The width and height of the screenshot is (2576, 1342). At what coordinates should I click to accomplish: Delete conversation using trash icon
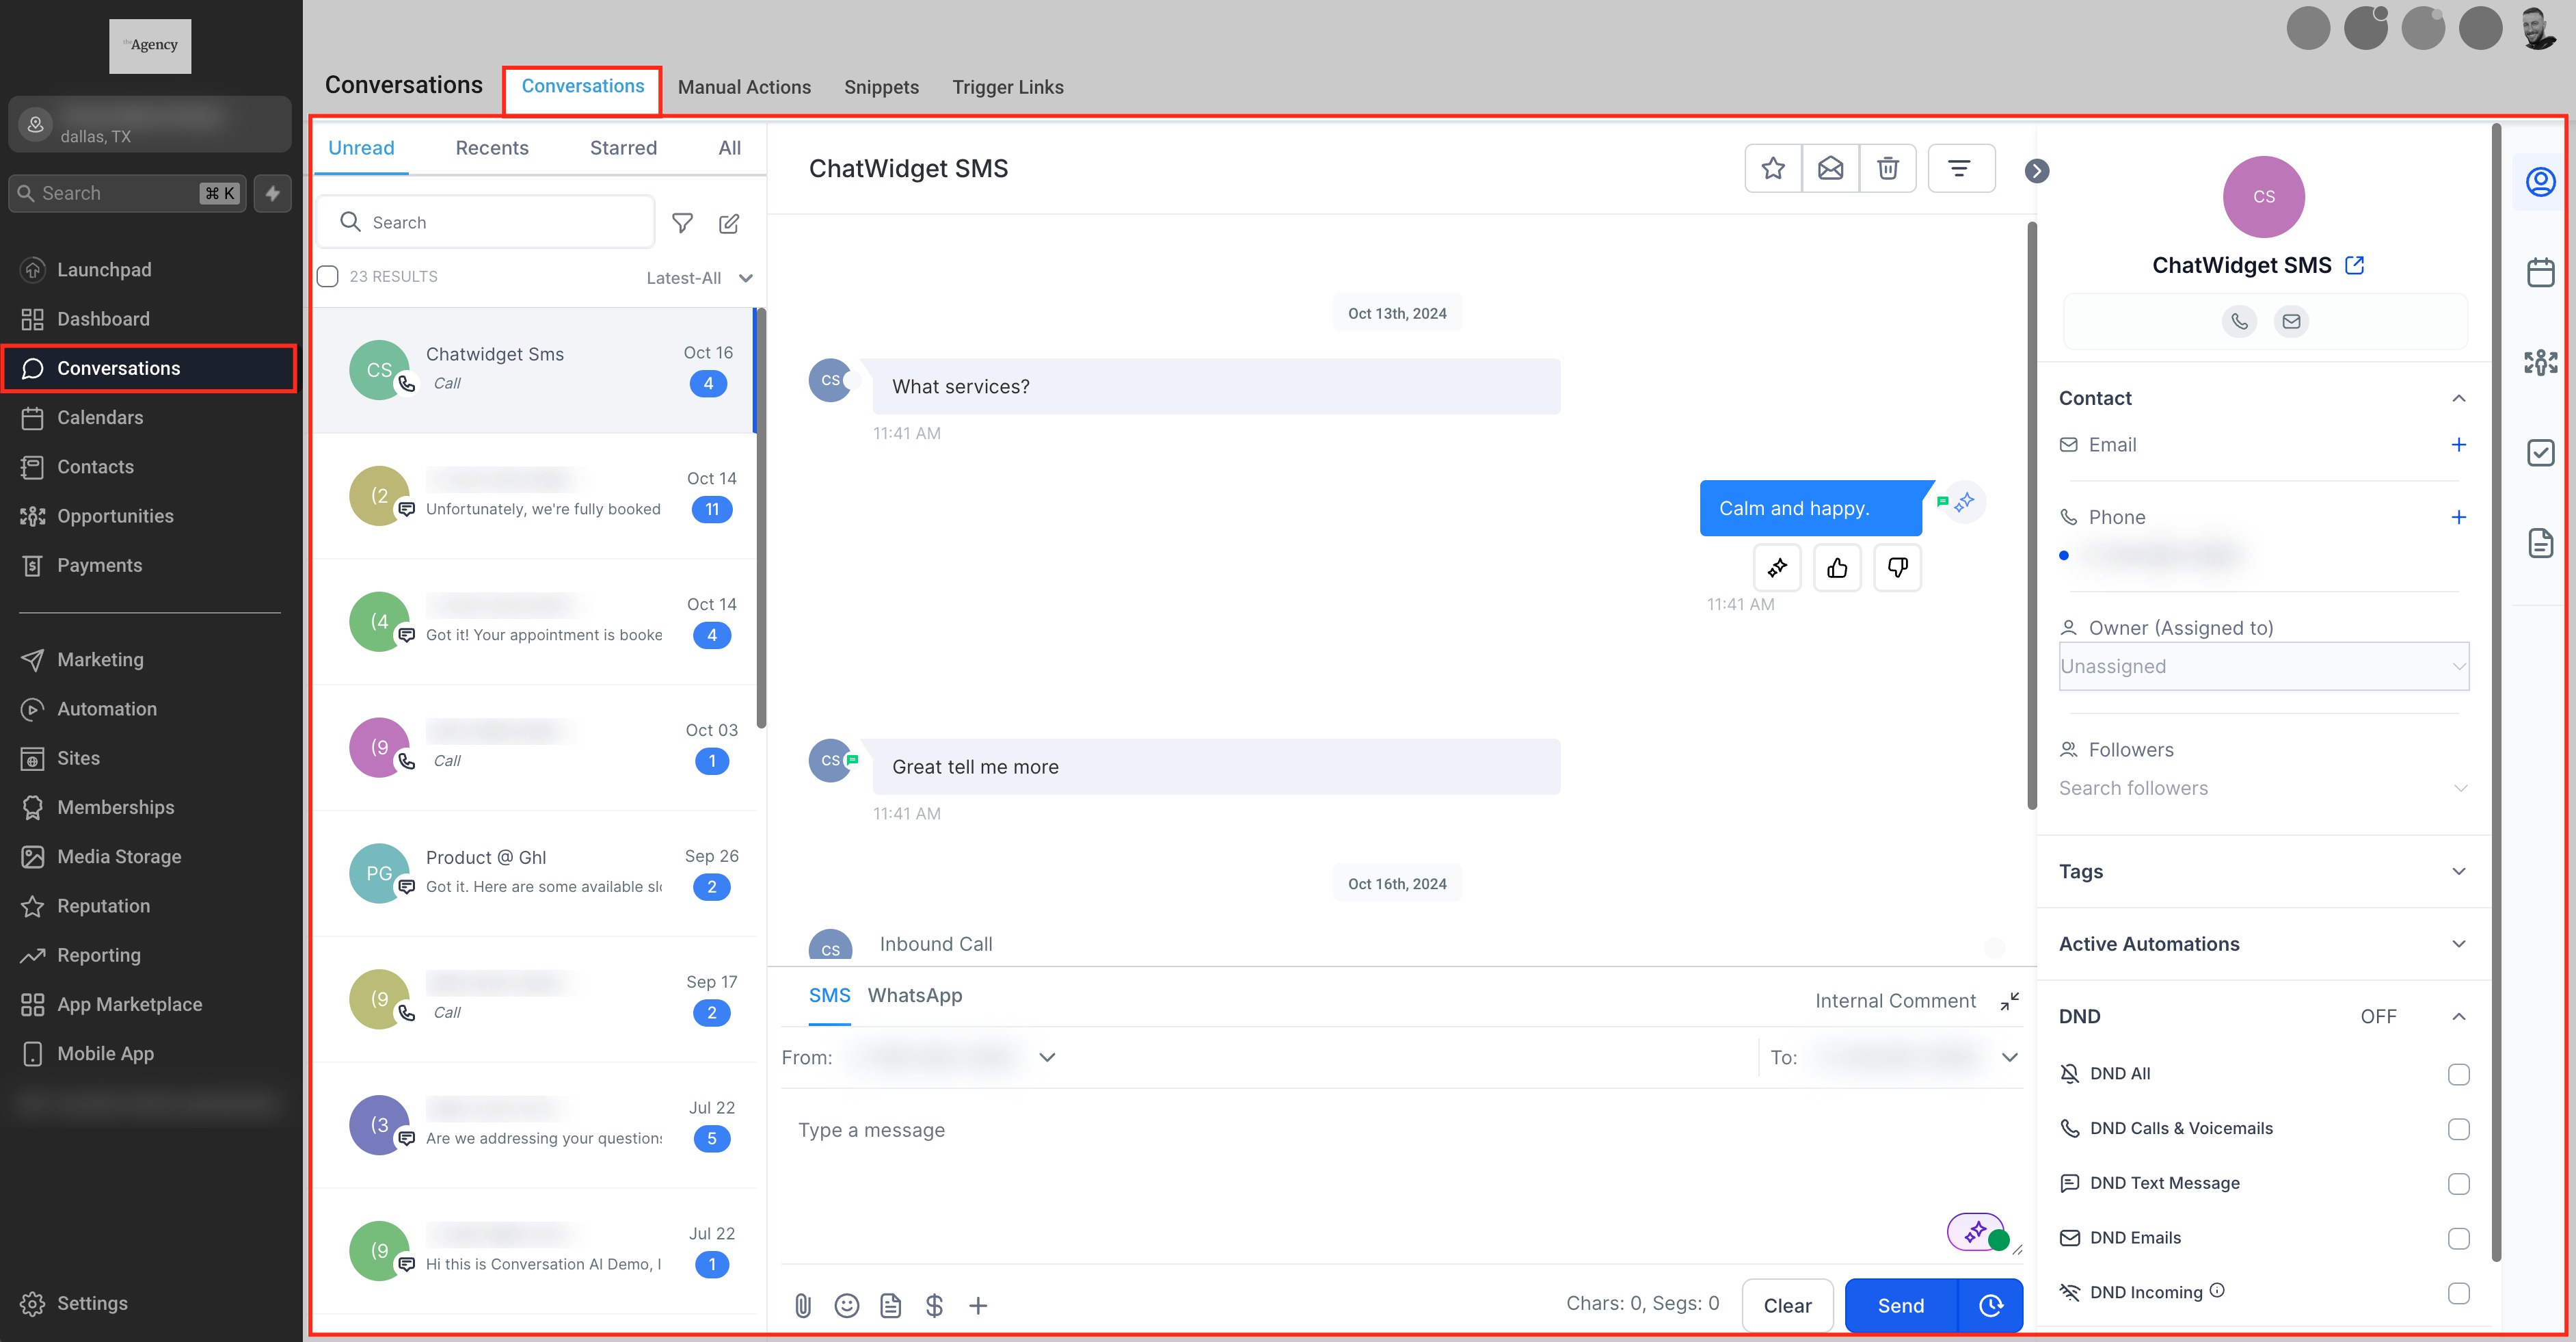(1887, 168)
